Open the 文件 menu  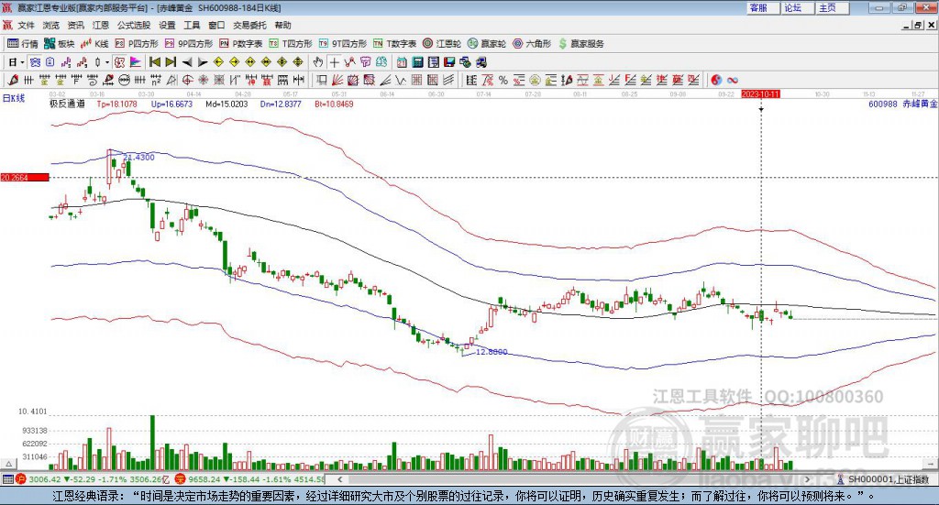pyautogui.click(x=27, y=25)
